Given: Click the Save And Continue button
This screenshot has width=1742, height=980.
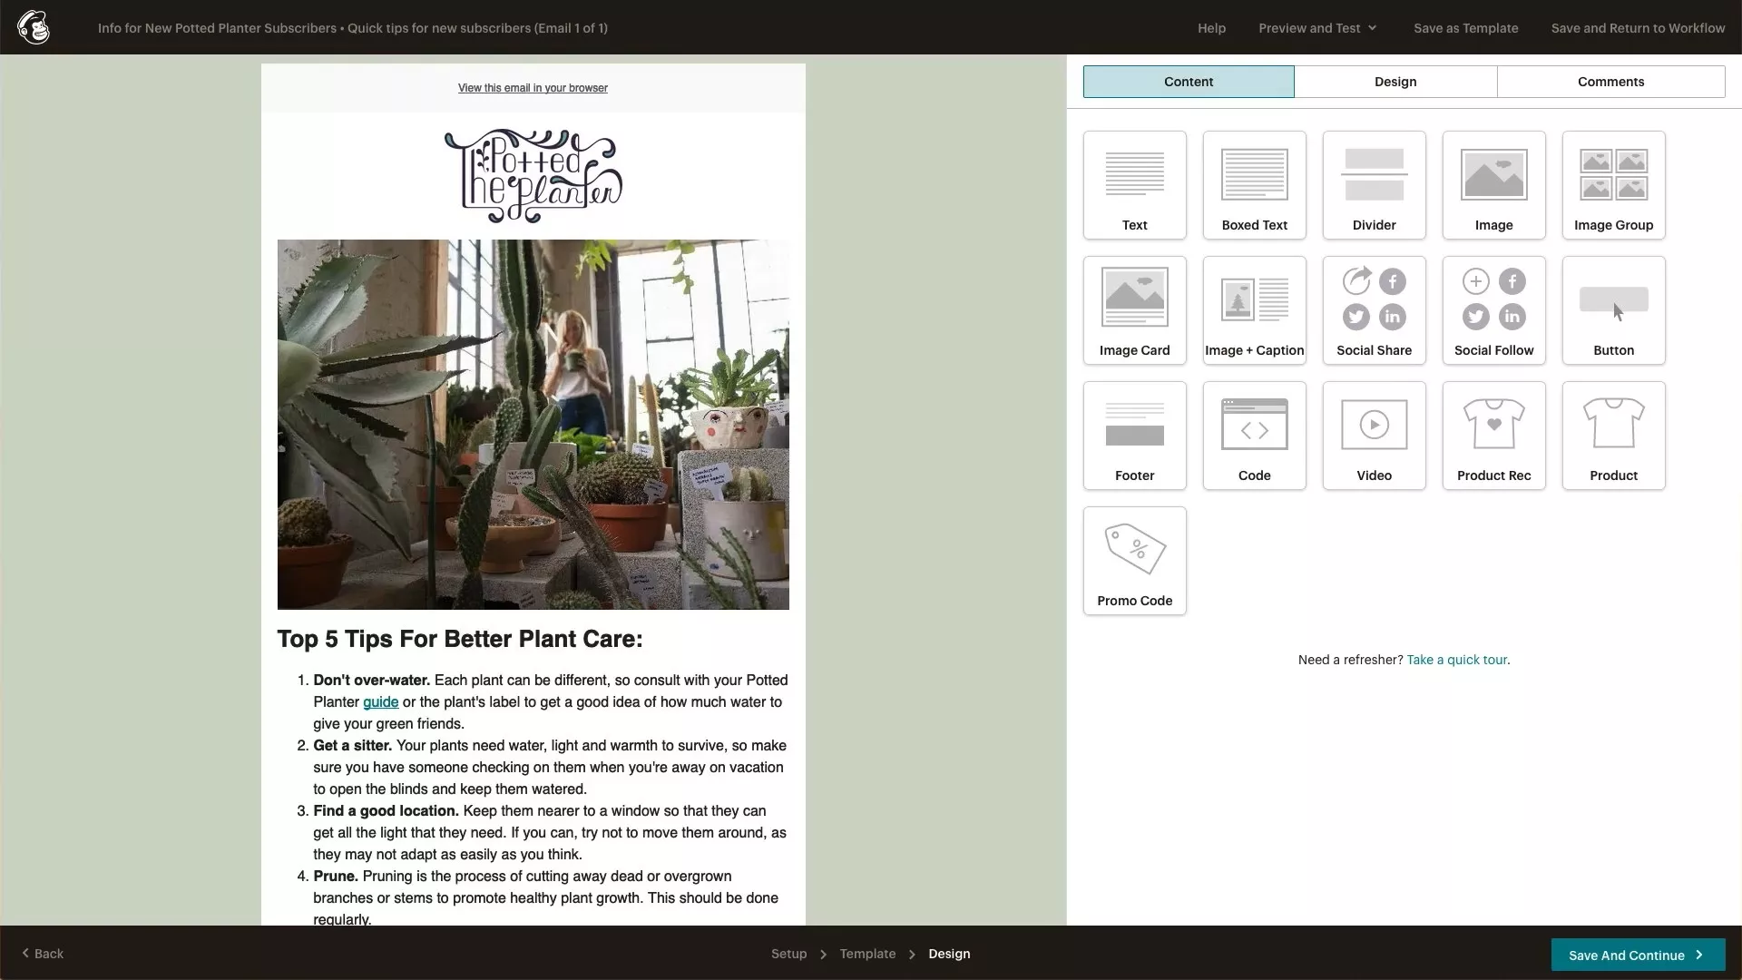Looking at the screenshot, I should click(1638, 955).
